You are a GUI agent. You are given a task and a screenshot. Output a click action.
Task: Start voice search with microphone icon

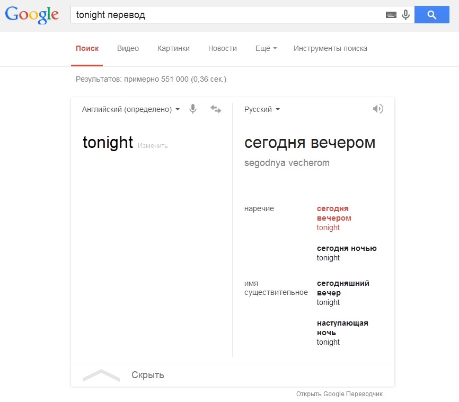pyautogui.click(x=405, y=15)
